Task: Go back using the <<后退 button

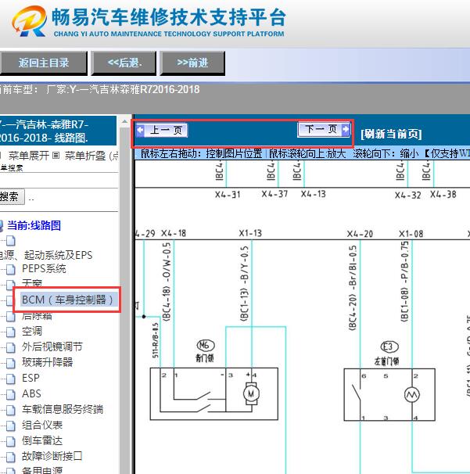Action: tap(124, 63)
